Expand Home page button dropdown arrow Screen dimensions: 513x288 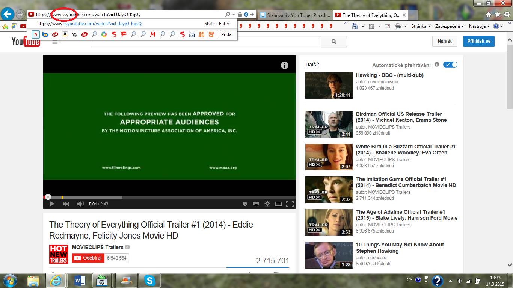pos(363,26)
